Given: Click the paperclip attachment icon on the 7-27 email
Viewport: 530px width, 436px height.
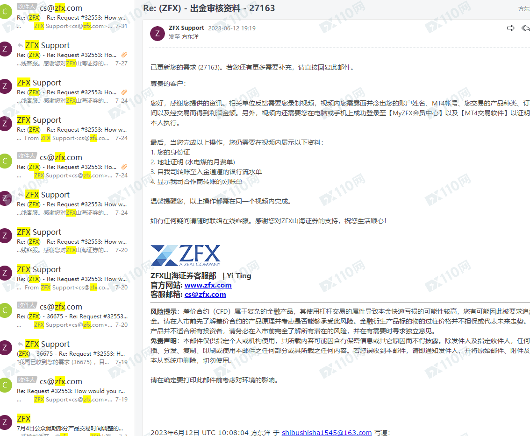Looking at the screenshot, I should coord(124,55).
